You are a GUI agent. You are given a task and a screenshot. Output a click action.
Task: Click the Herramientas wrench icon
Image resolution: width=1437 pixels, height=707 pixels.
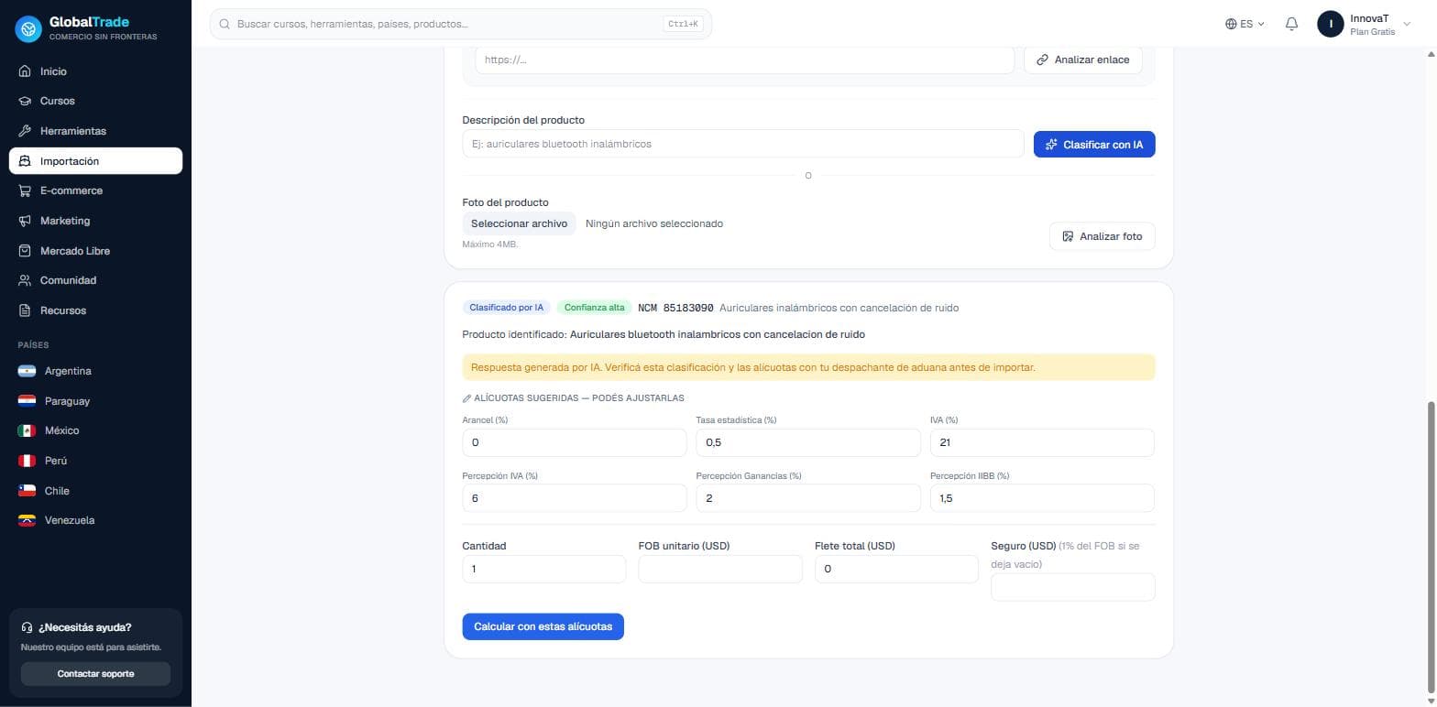25,131
